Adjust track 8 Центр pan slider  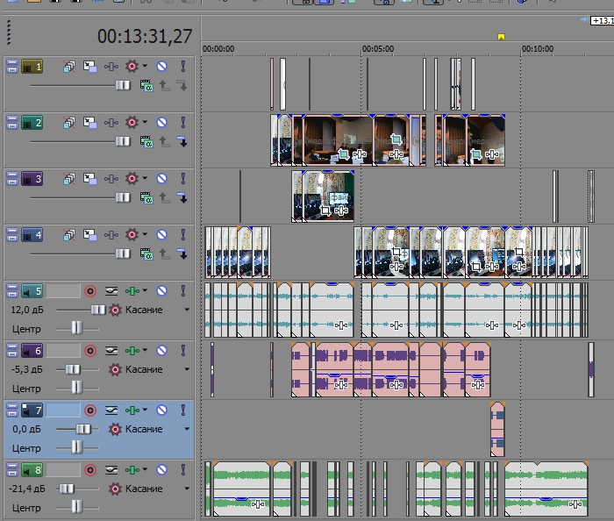[77, 507]
